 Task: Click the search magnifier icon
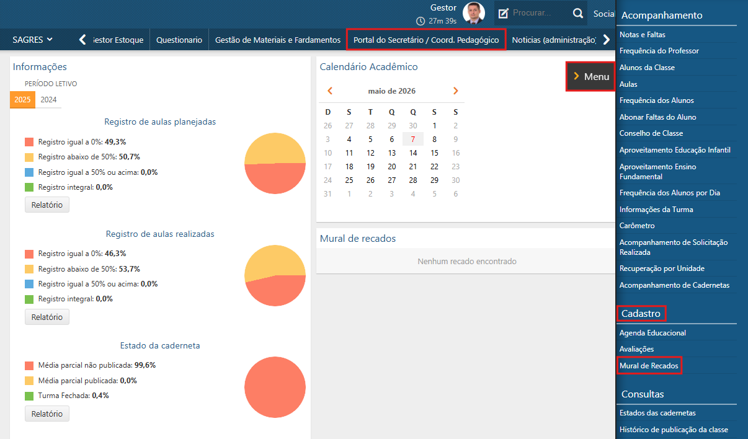tap(577, 13)
